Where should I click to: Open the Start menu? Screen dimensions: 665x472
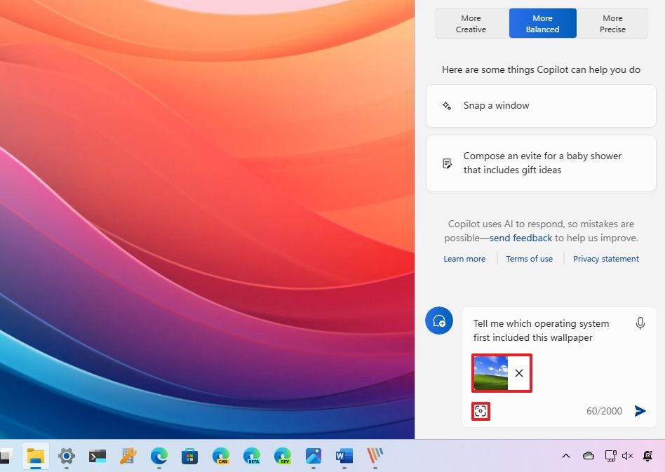[6, 457]
